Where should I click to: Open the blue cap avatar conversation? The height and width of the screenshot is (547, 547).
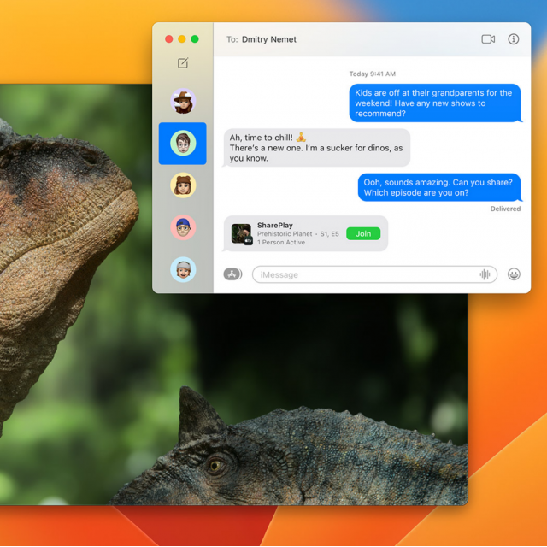click(183, 227)
